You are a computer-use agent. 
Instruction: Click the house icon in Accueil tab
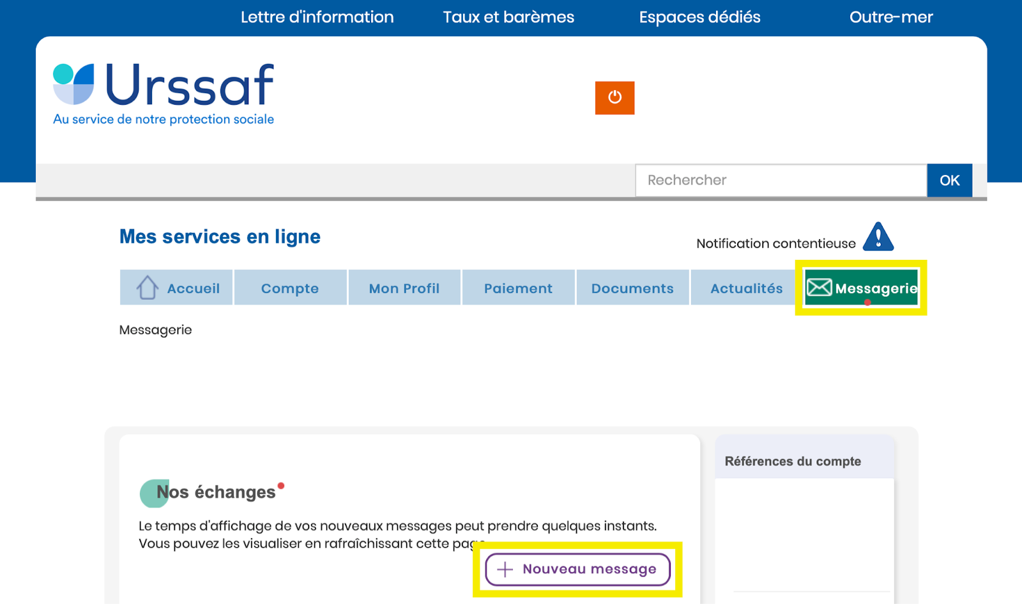(x=147, y=287)
